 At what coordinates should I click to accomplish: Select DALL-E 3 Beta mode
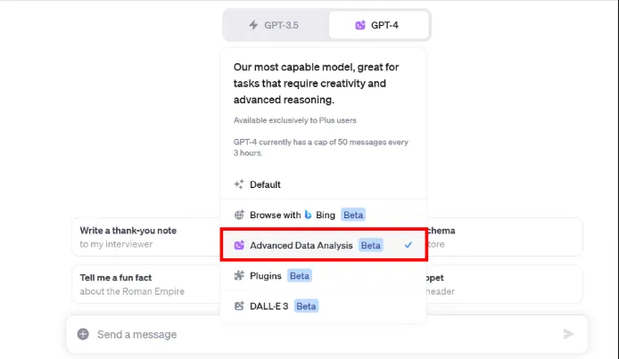coord(323,306)
